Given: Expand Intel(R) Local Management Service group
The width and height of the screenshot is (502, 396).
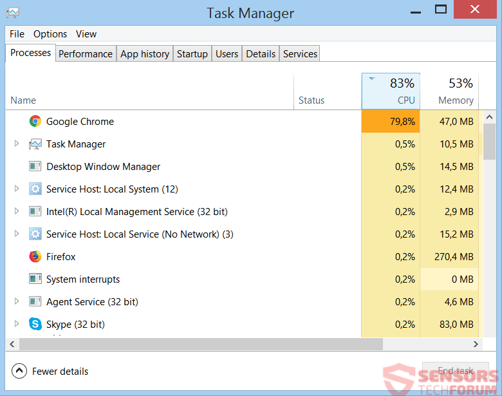Looking at the screenshot, I should pyautogui.click(x=17, y=211).
